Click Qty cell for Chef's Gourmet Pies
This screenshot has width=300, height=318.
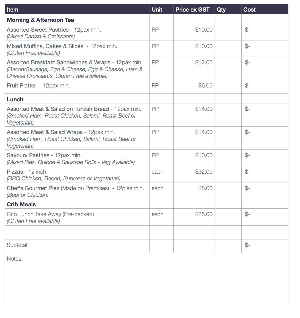click(228, 191)
